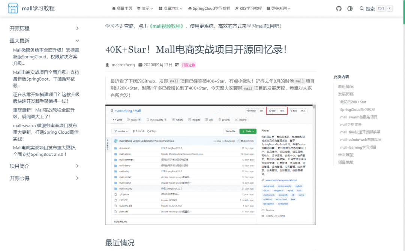Open Mall微服务版本全面升级 sidebar article
Screen dimensions: 405x251
point(46,57)
